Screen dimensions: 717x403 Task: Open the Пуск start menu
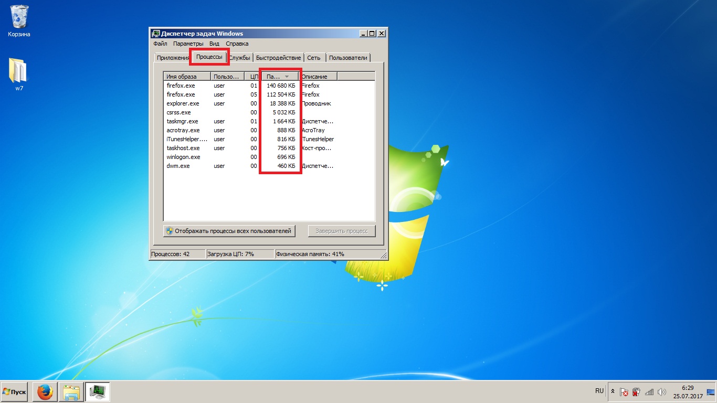pyautogui.click(x=14, y=392)
